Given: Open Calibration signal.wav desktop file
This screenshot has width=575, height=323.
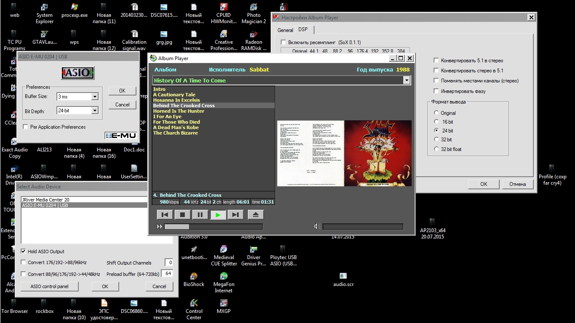Looking at the screenshot, I should coord(134,40).
